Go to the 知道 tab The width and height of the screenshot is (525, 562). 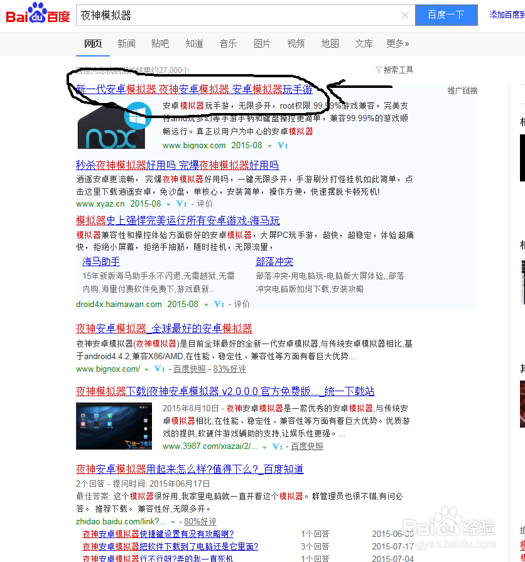(194, 44)
